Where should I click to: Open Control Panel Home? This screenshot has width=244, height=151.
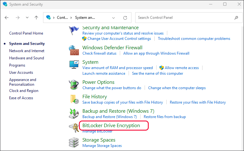pos(26,33)
